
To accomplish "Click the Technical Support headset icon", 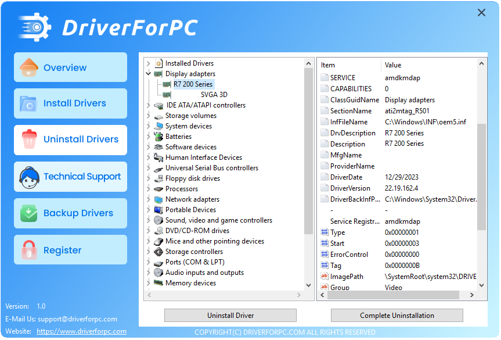I will click(x=29, y=177).
